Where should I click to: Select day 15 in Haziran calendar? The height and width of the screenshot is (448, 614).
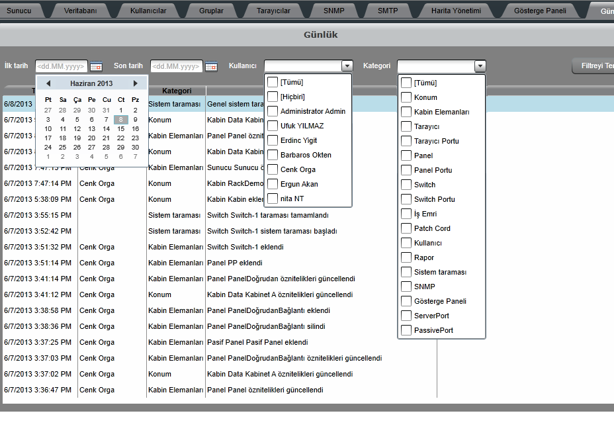(121, 129)
